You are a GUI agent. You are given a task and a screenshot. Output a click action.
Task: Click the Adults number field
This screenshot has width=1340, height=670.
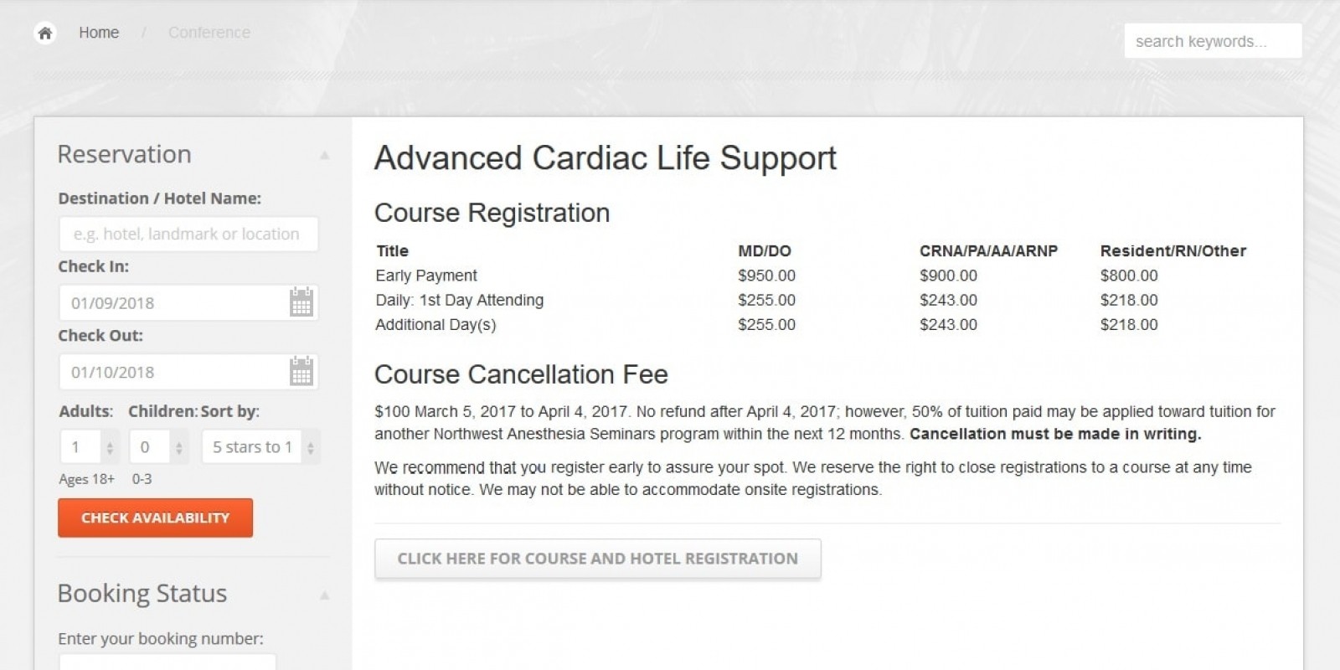point(80,447)
